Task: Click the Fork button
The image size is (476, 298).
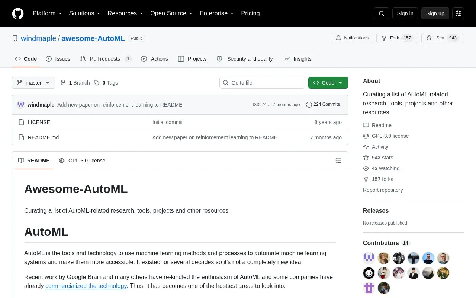Action: point(397,38)
